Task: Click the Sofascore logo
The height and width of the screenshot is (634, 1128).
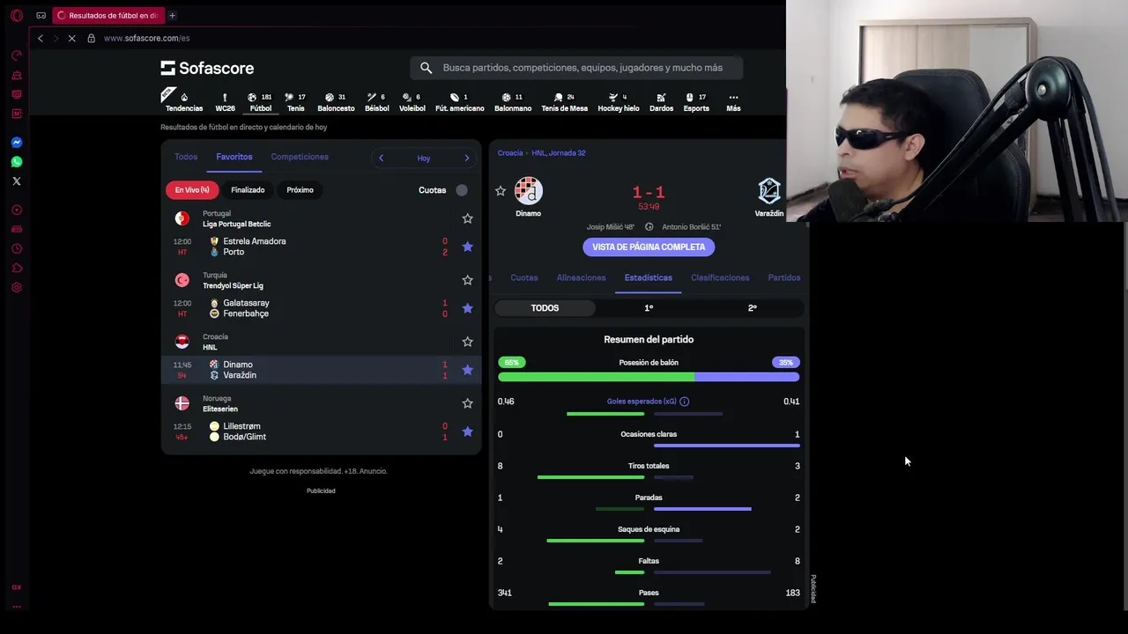Action: tap(207, 68)
